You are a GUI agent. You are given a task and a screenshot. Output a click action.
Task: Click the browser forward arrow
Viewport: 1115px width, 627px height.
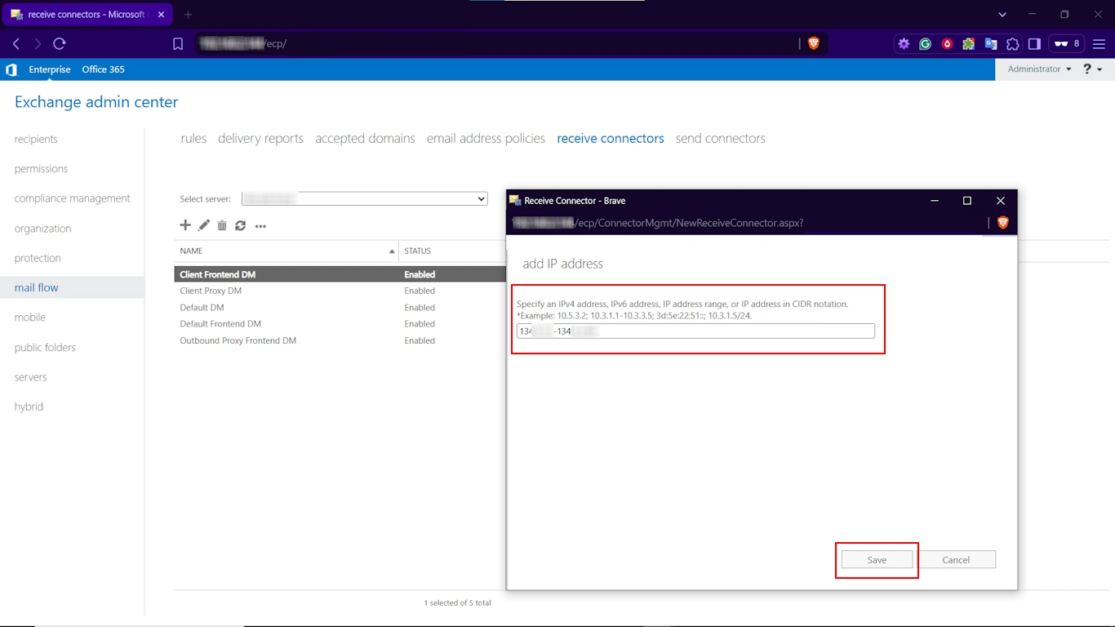(x=38, y=44)
